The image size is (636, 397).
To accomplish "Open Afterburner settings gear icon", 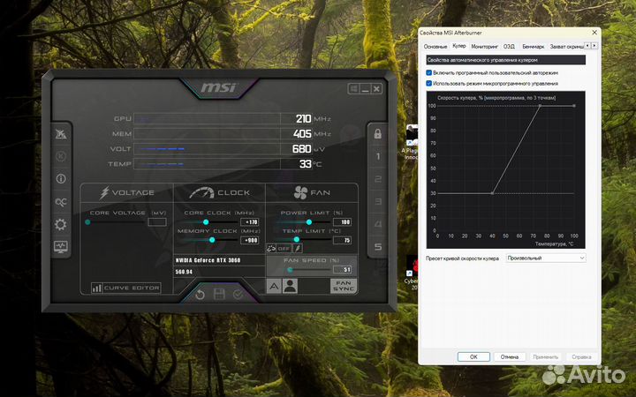I will click(x=61, y=224).
